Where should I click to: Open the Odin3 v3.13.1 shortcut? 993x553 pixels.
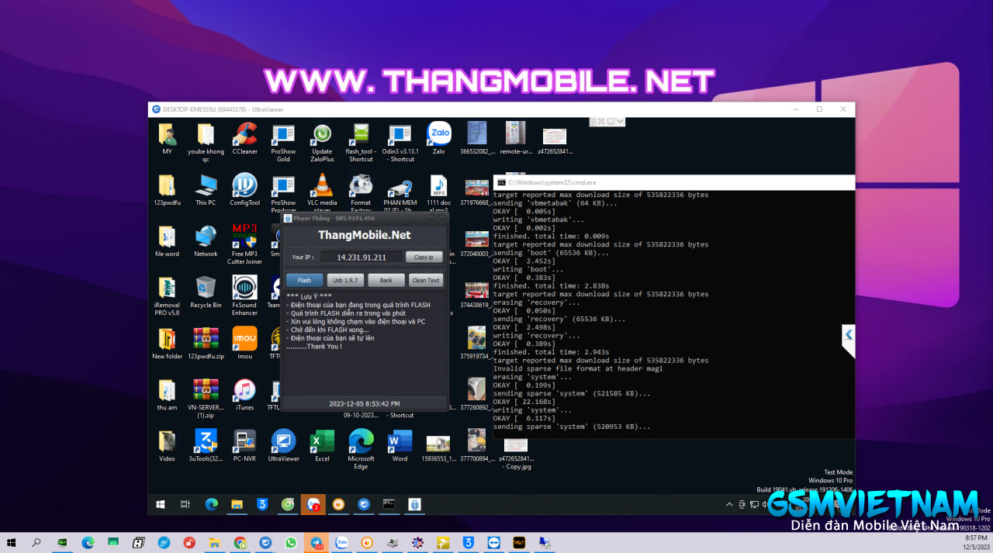400,143
